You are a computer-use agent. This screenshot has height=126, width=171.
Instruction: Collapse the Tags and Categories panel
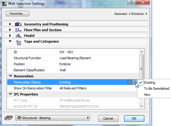[10, 41]
